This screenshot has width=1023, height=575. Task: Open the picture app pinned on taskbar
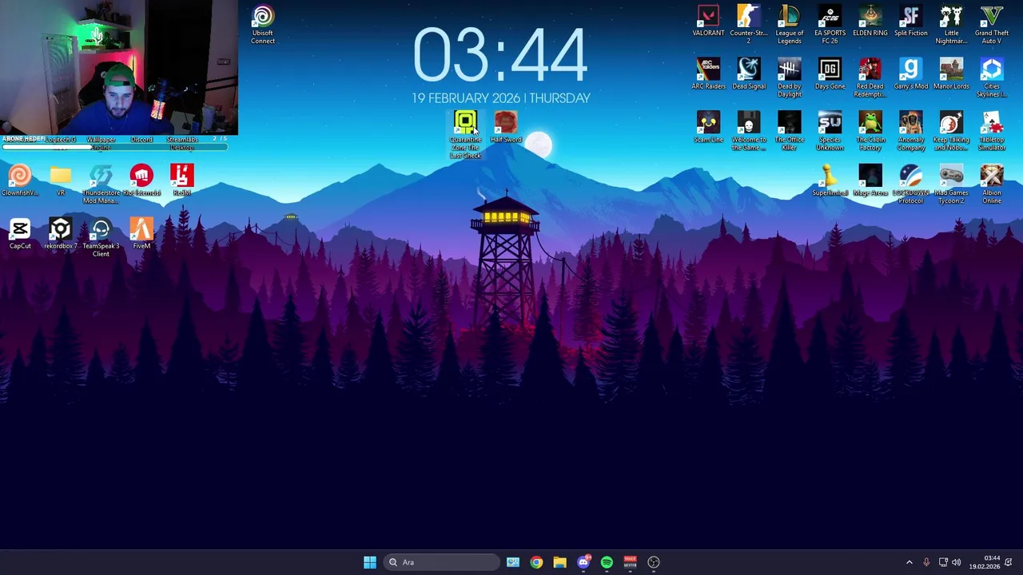pos(513,562)
